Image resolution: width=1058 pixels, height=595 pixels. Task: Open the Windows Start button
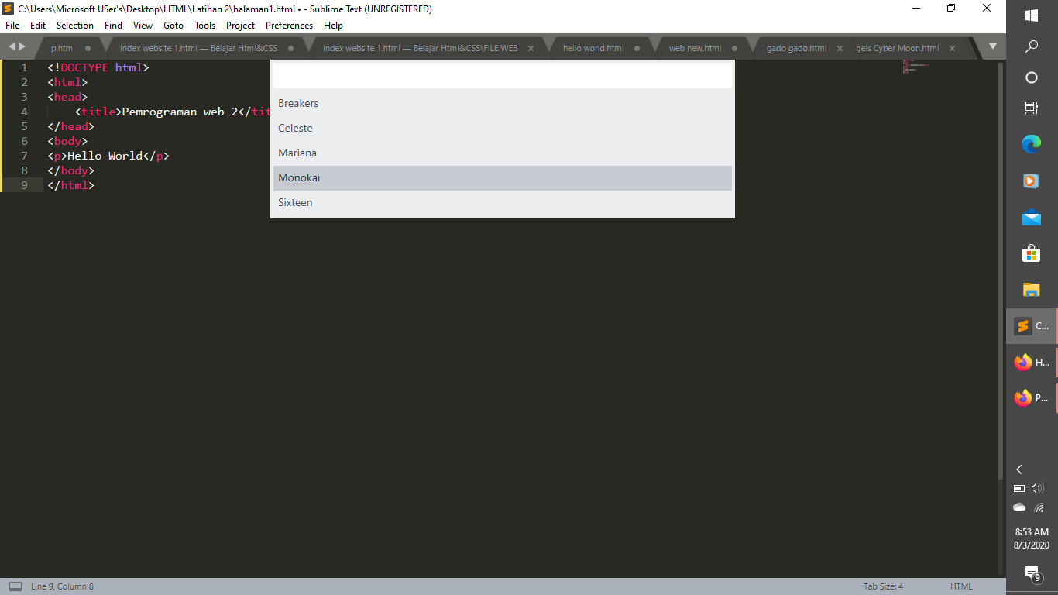1032,15
